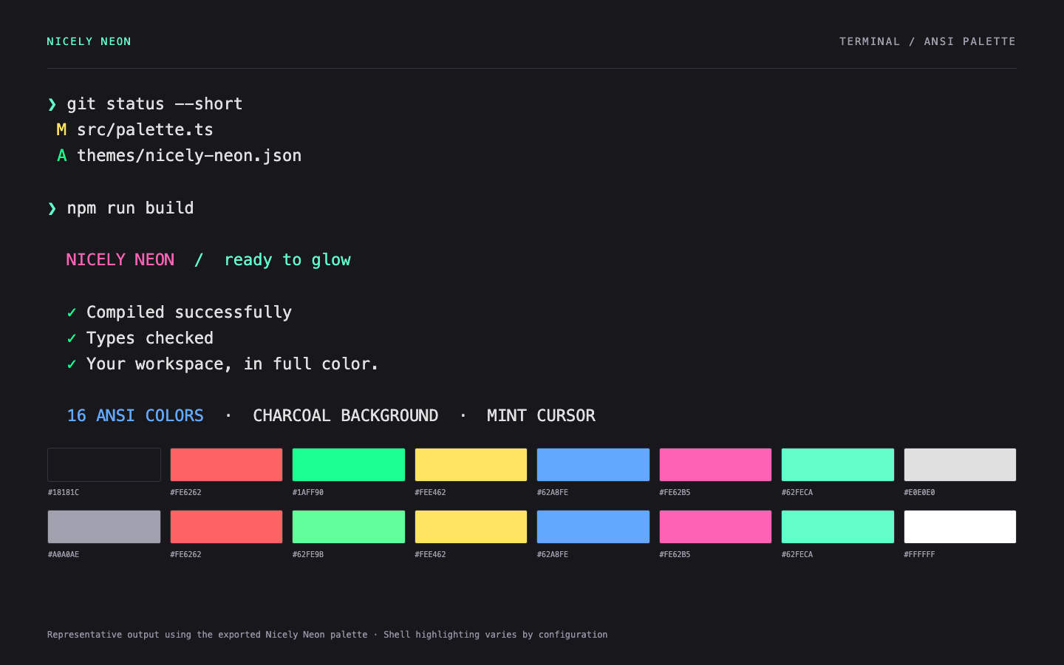Click the yellow M status marker
The image size is (1064, 665).
tap(61, 130)
